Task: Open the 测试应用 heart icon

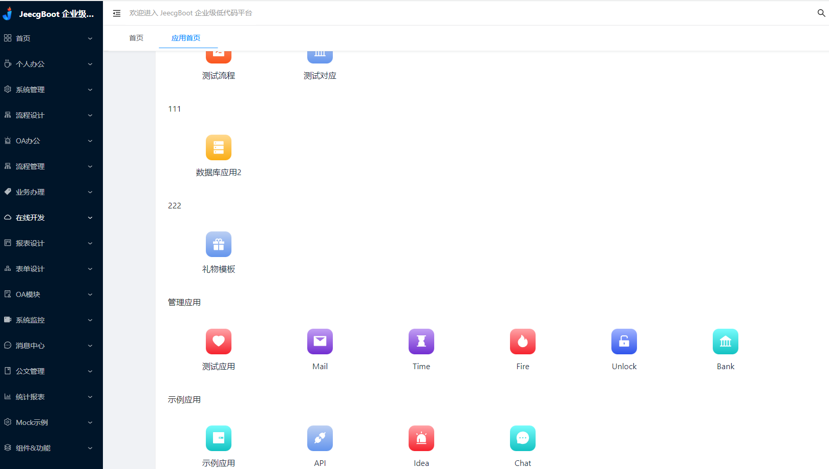Action: point(219,342)
